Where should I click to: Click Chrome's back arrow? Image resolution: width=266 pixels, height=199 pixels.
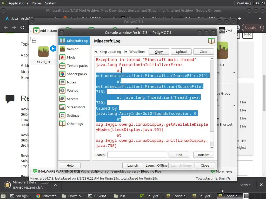point(6,27)
